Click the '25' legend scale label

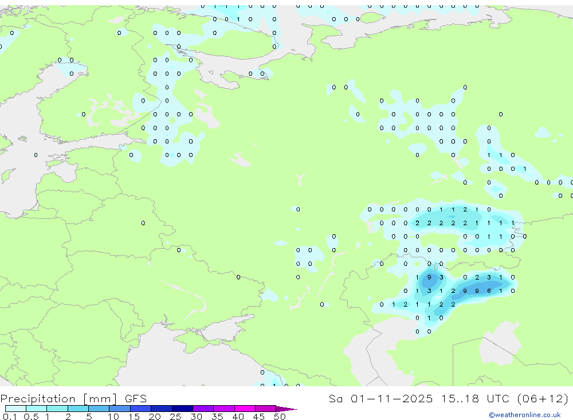(175, 417)
